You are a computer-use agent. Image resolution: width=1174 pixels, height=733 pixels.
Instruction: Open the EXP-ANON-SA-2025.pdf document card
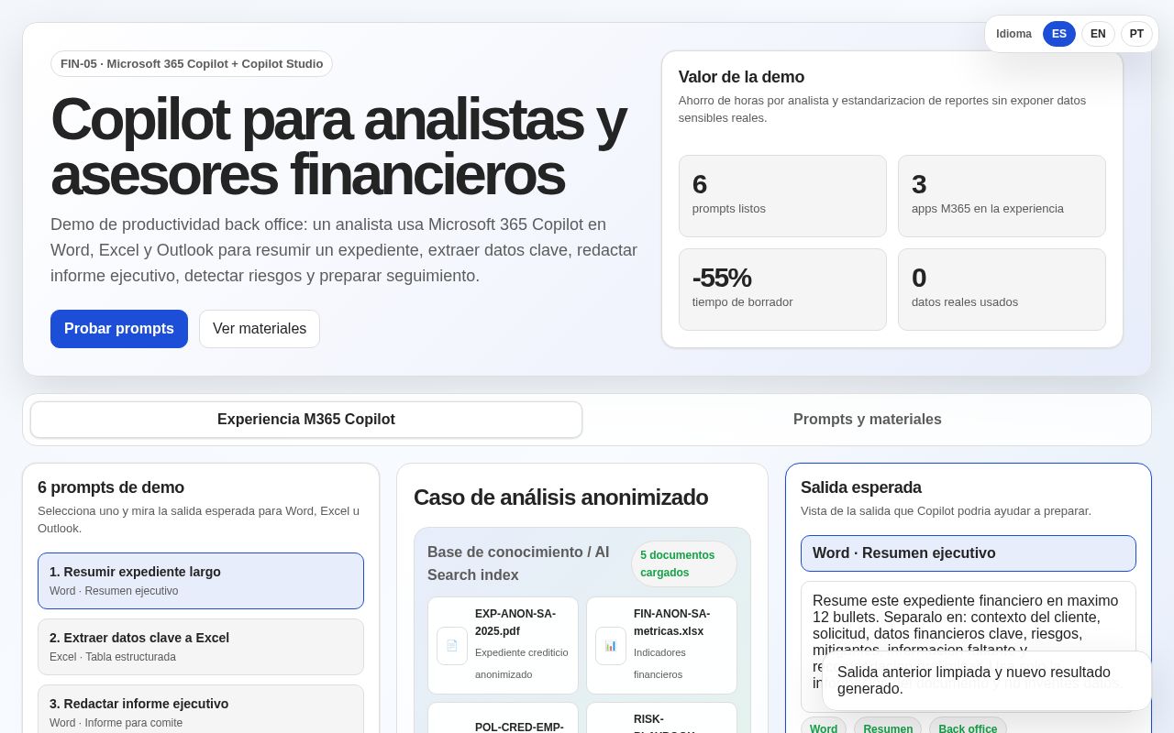(x=503, y=646)
